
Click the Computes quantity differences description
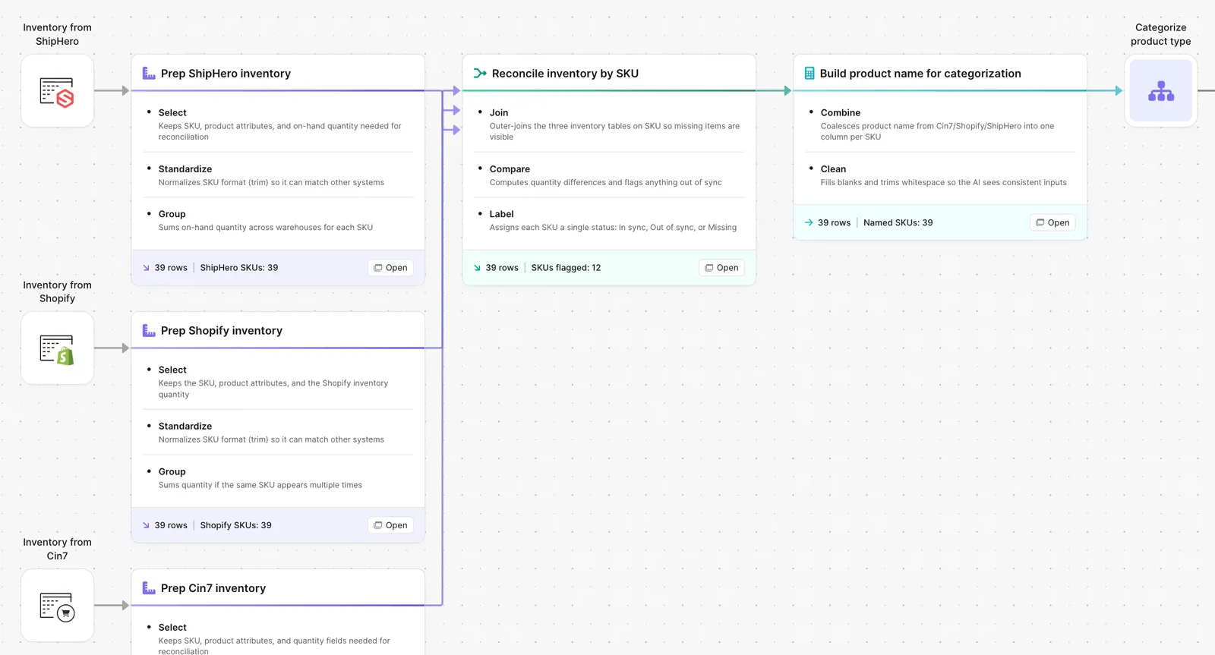click(x=605, y=182)
